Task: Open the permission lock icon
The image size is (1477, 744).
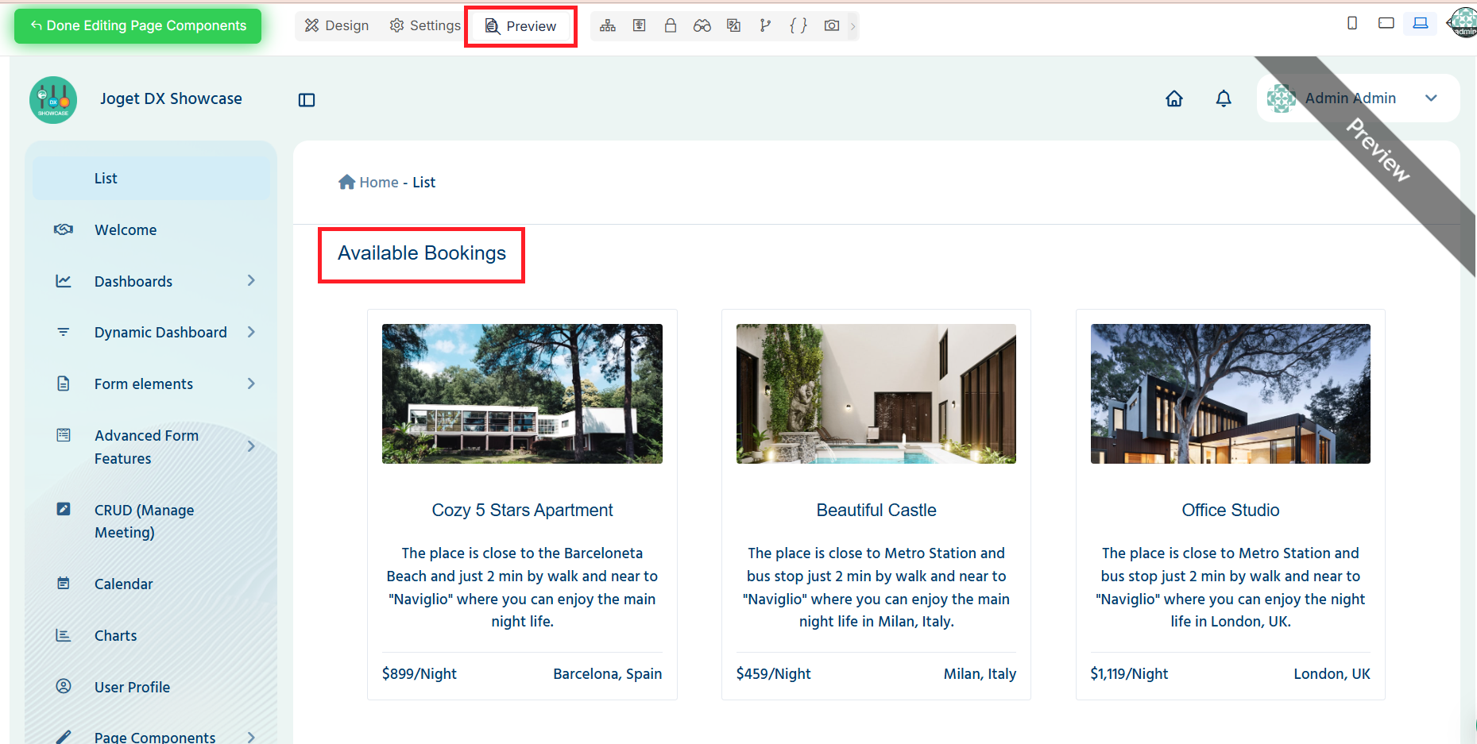Action: point(671,25)
